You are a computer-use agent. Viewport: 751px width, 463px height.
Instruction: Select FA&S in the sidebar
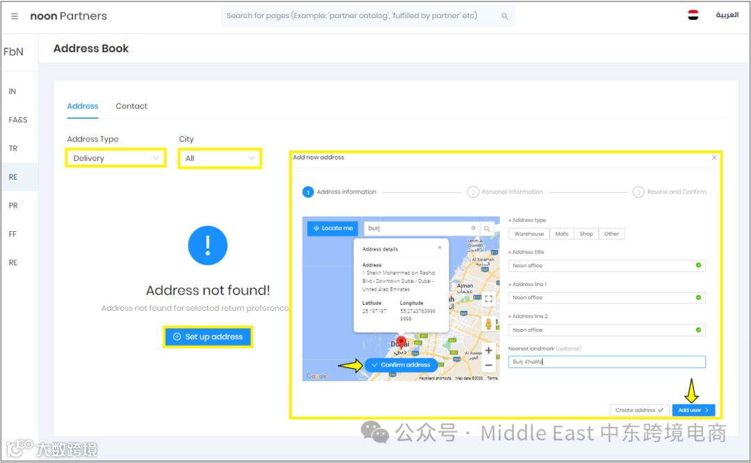coord(18,119)
